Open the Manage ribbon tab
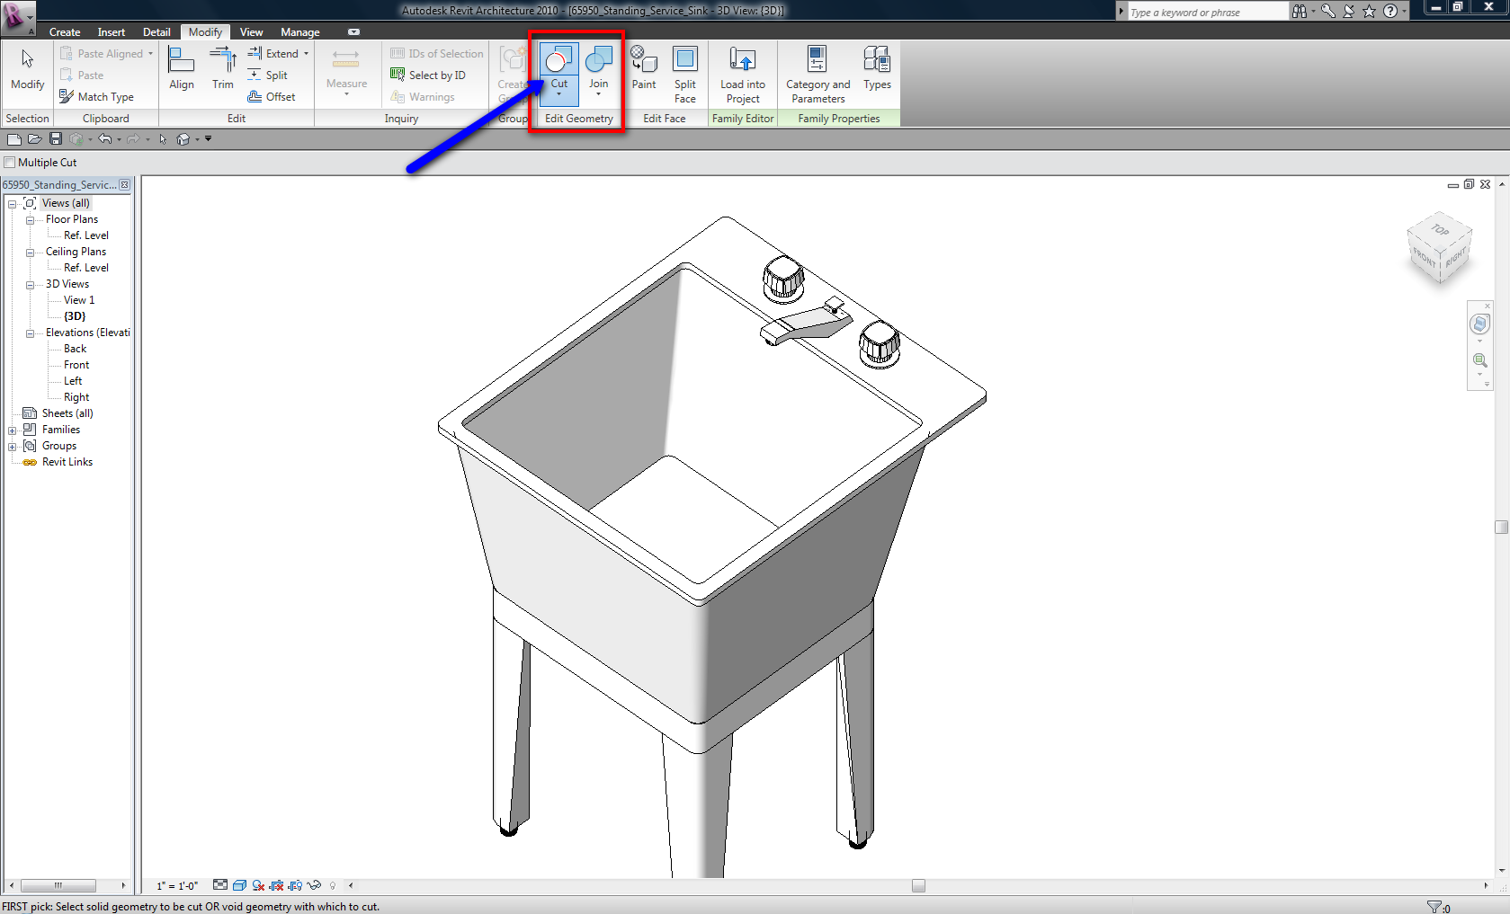This screenshot has height=914, width=1510. (x=299, y=32)
